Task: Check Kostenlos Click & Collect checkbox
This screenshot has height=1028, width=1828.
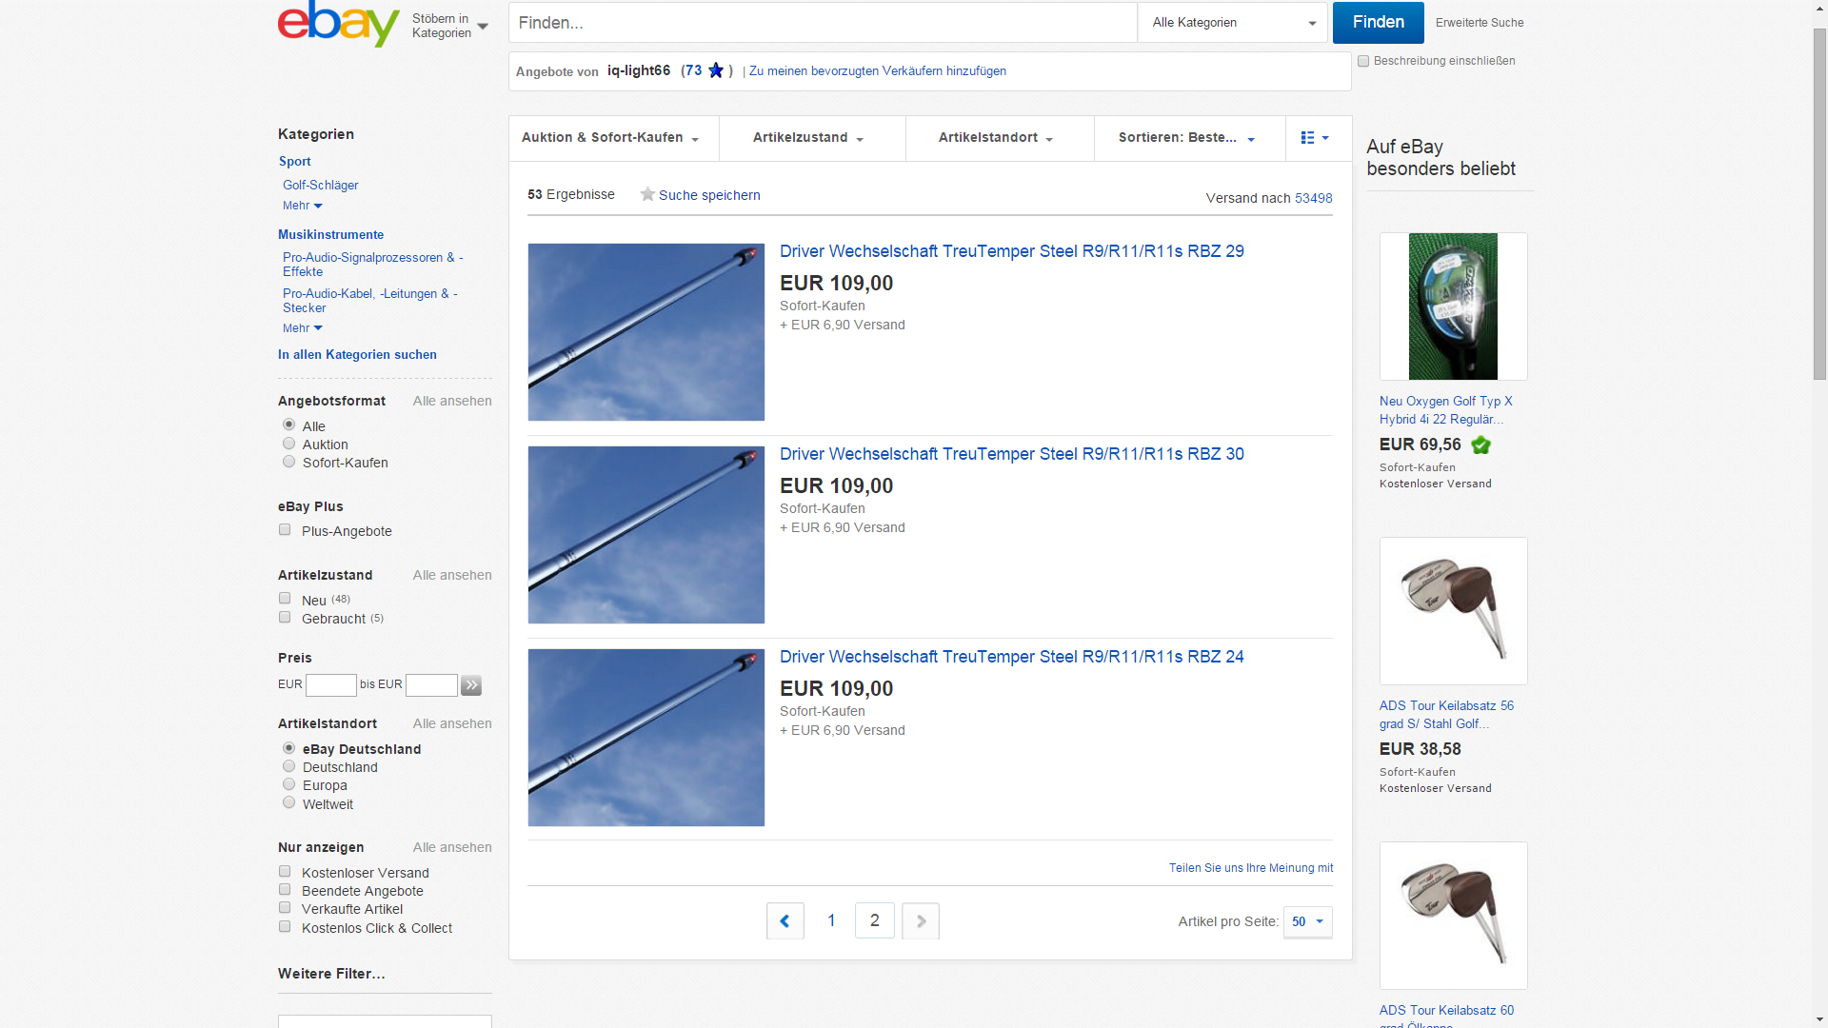Action: [285, 927]
